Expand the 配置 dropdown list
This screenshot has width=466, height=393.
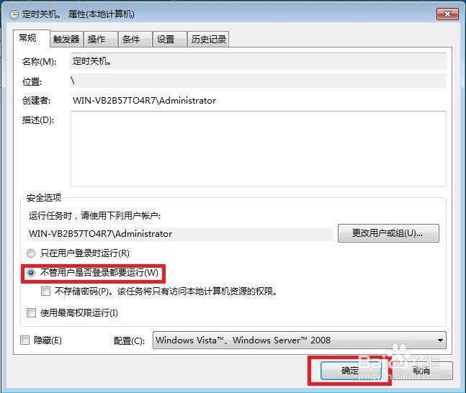[x=300, y=340]
